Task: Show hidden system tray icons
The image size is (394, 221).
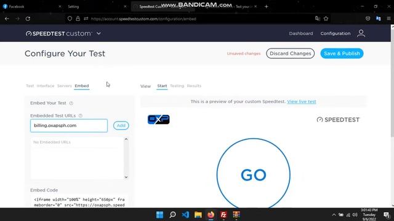Action: [x=334, y=215]
